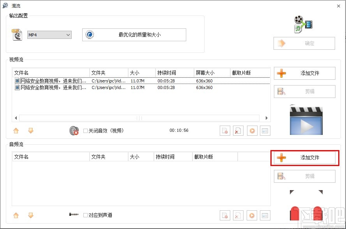Enable 关闭音效（视频）checkbox
Viewport: 346px width, 229px height.
tap(85, 131)
